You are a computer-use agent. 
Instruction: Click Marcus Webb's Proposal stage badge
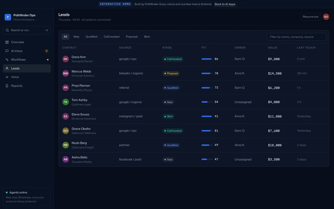pyautogui.click(x=171, y=73)
